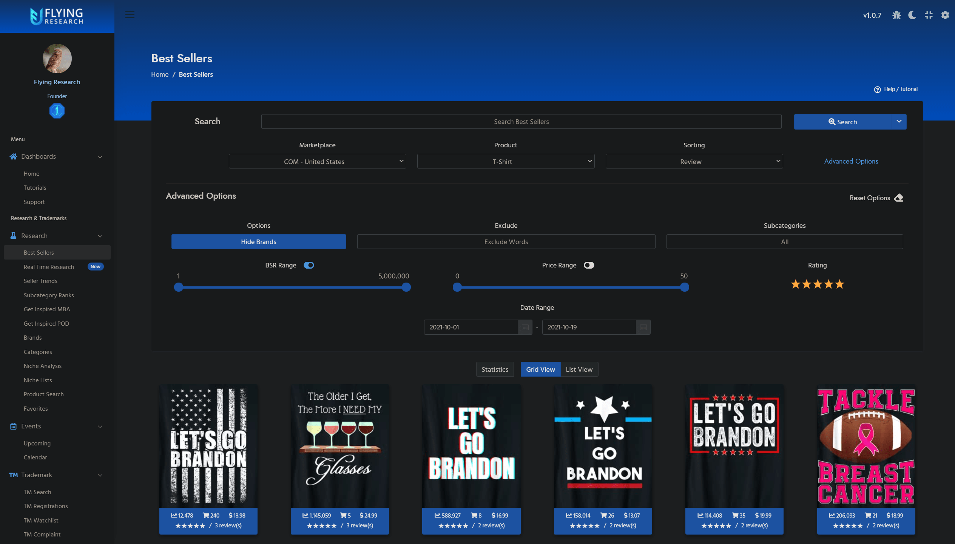Open Niche Analysis page

(43, 366)
